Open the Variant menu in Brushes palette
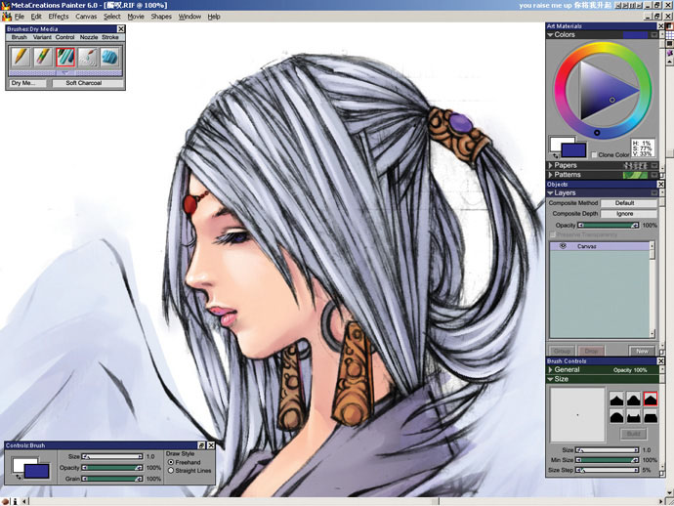674x506 pixels. pyautogui.click(x=42, y=37)
